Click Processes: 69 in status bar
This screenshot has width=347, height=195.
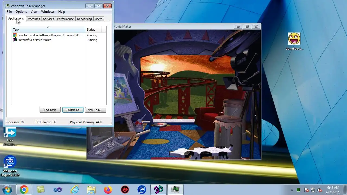[x=15, y=122]
